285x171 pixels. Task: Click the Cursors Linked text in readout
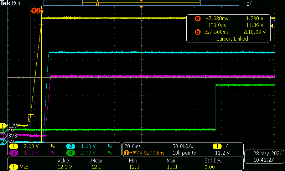[x=232, y=39]
